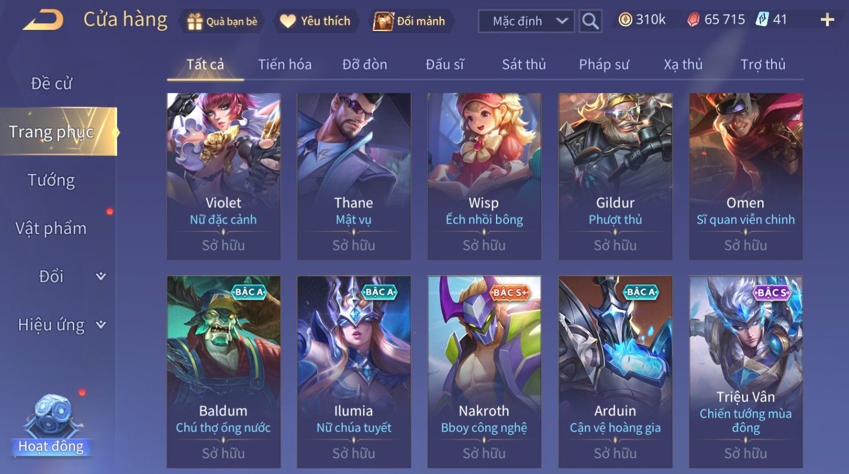Switch to the Sát thủ tab
This screenshot has height=474, width=849.
click(x=524, y=65)
